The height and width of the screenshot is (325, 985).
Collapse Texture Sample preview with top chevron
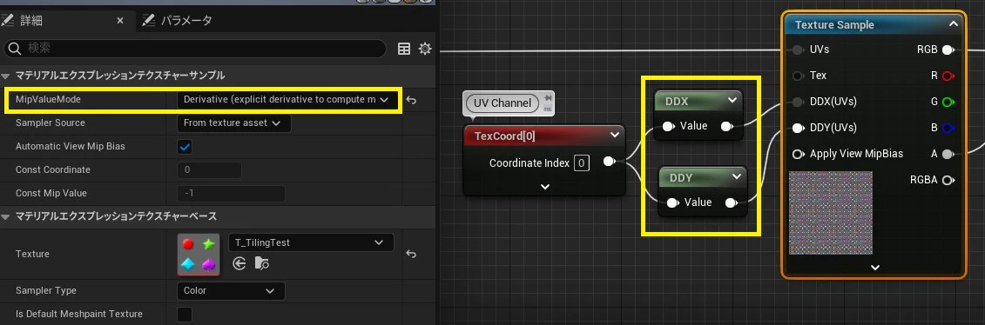click(953, 24)
